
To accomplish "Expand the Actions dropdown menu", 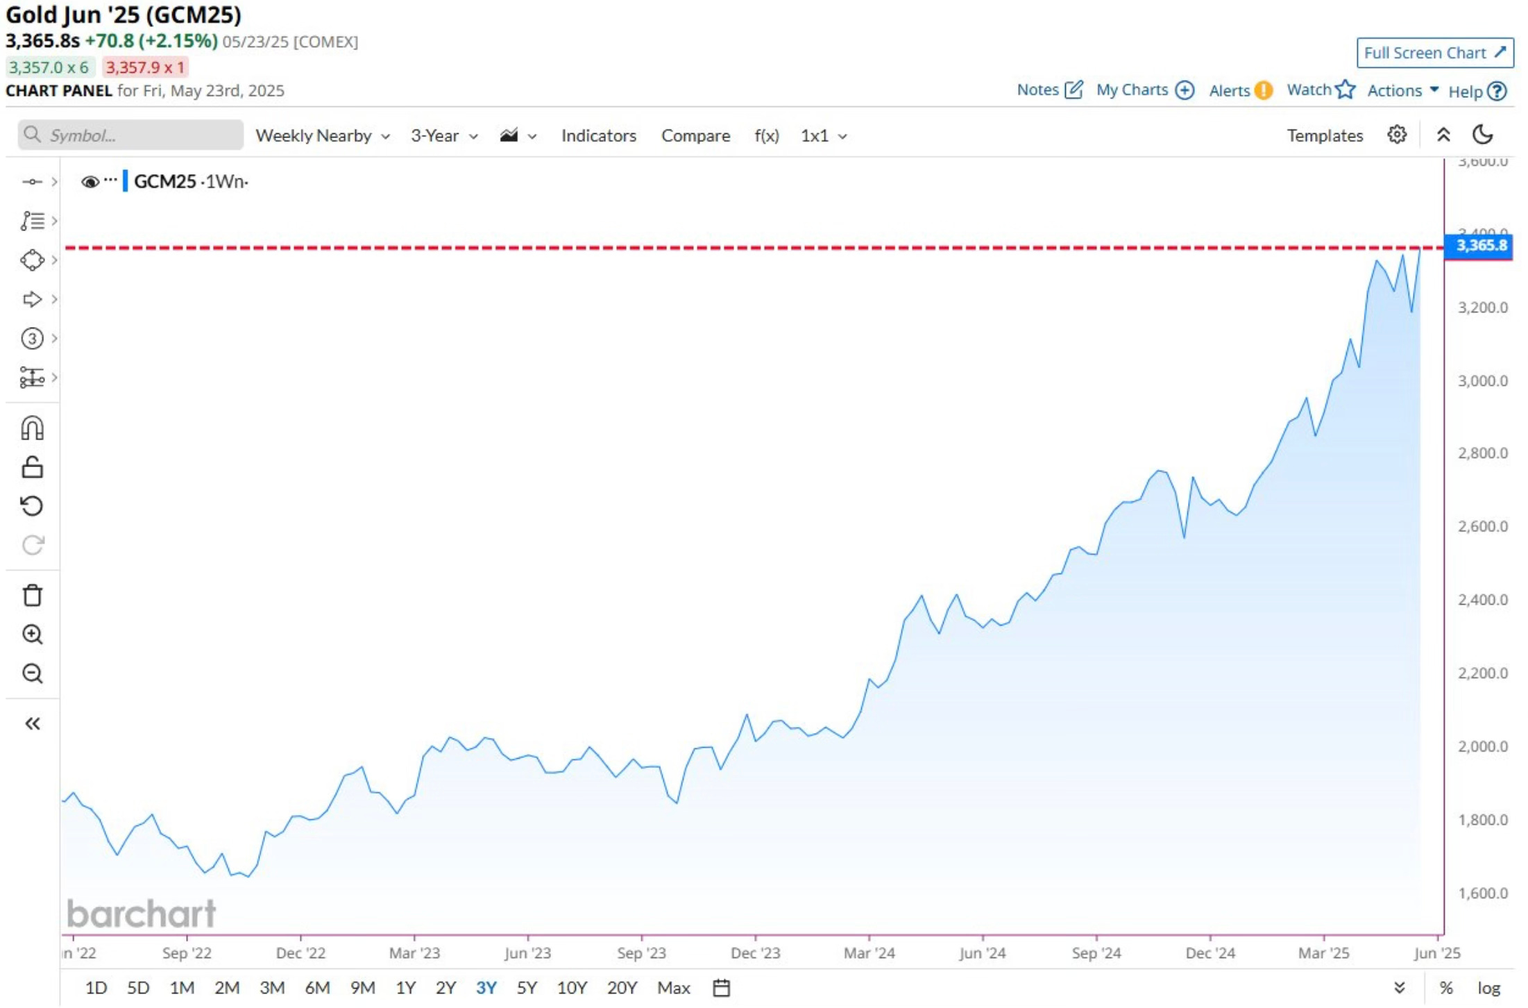I will click(1402, 91).
